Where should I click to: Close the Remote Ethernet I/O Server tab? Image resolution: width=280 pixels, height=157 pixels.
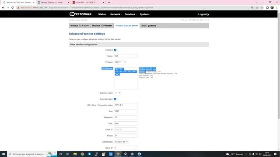click(x=69, y=3)
